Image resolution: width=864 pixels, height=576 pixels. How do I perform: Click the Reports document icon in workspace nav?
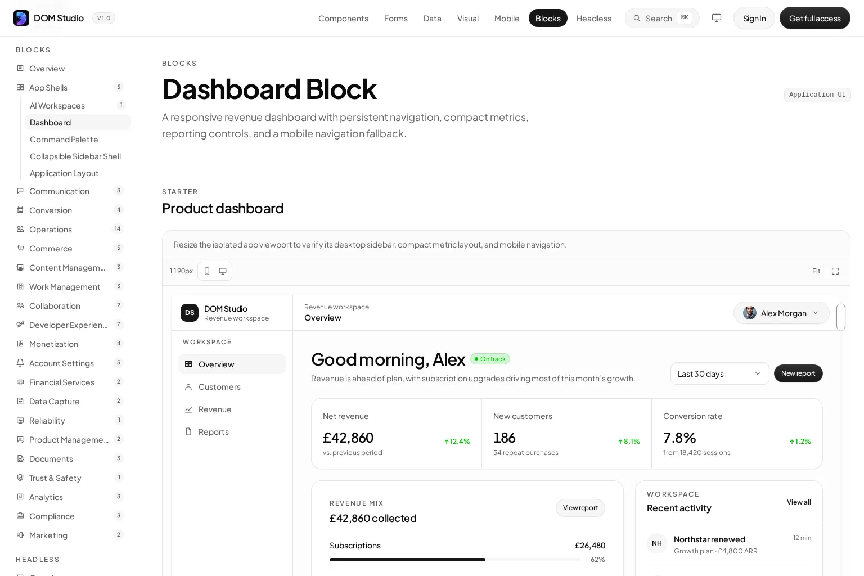[x=188, y=432]
